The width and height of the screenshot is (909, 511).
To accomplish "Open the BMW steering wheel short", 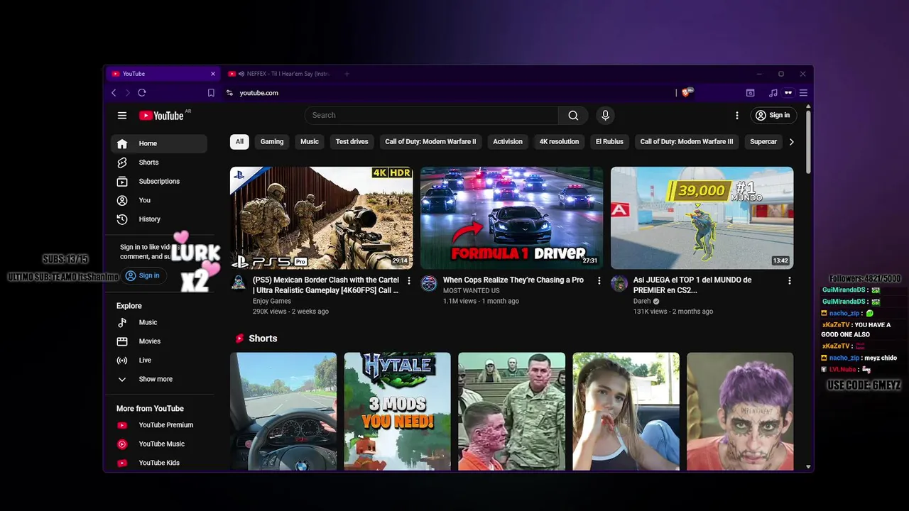I will click(283, 412).
